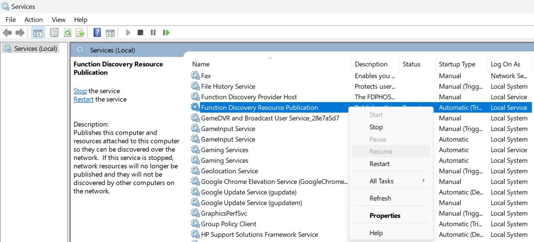This screenshot has height=242, width=534.
Task: Toggle the Show/Hide Console Tree icon
Action: [38, 32]
